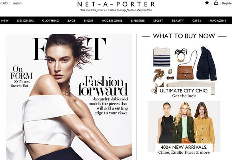Select the CLOTHING category
This screenshot has height=160, width=232.
51,20
